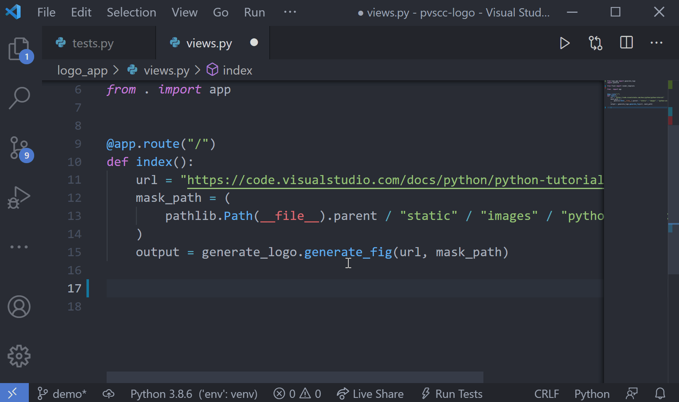679x402 pixels.
Task: Start a Live Share session
Action: coord(370,393)
